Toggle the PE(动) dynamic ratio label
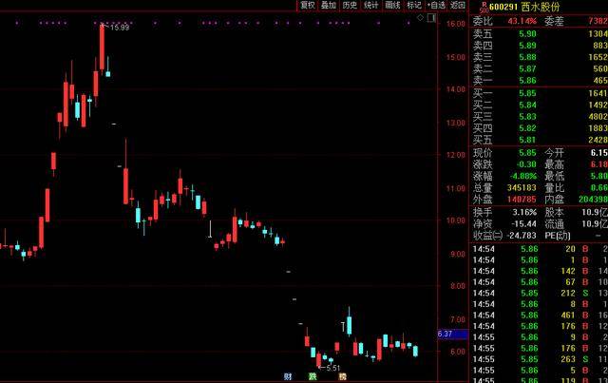This screenshot has height=383, width=608. coord(558,235)
